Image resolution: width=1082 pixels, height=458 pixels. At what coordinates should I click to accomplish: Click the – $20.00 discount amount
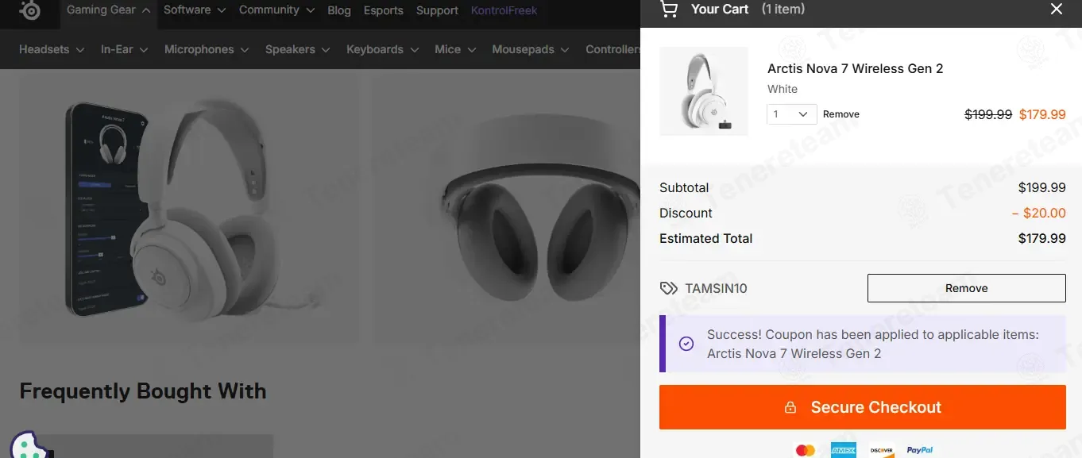(1039, 213)
